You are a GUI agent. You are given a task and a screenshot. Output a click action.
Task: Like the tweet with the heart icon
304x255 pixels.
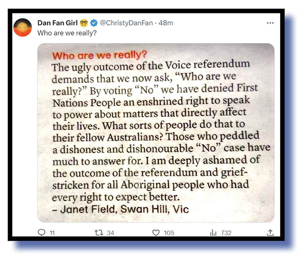[x=156, y=232]
